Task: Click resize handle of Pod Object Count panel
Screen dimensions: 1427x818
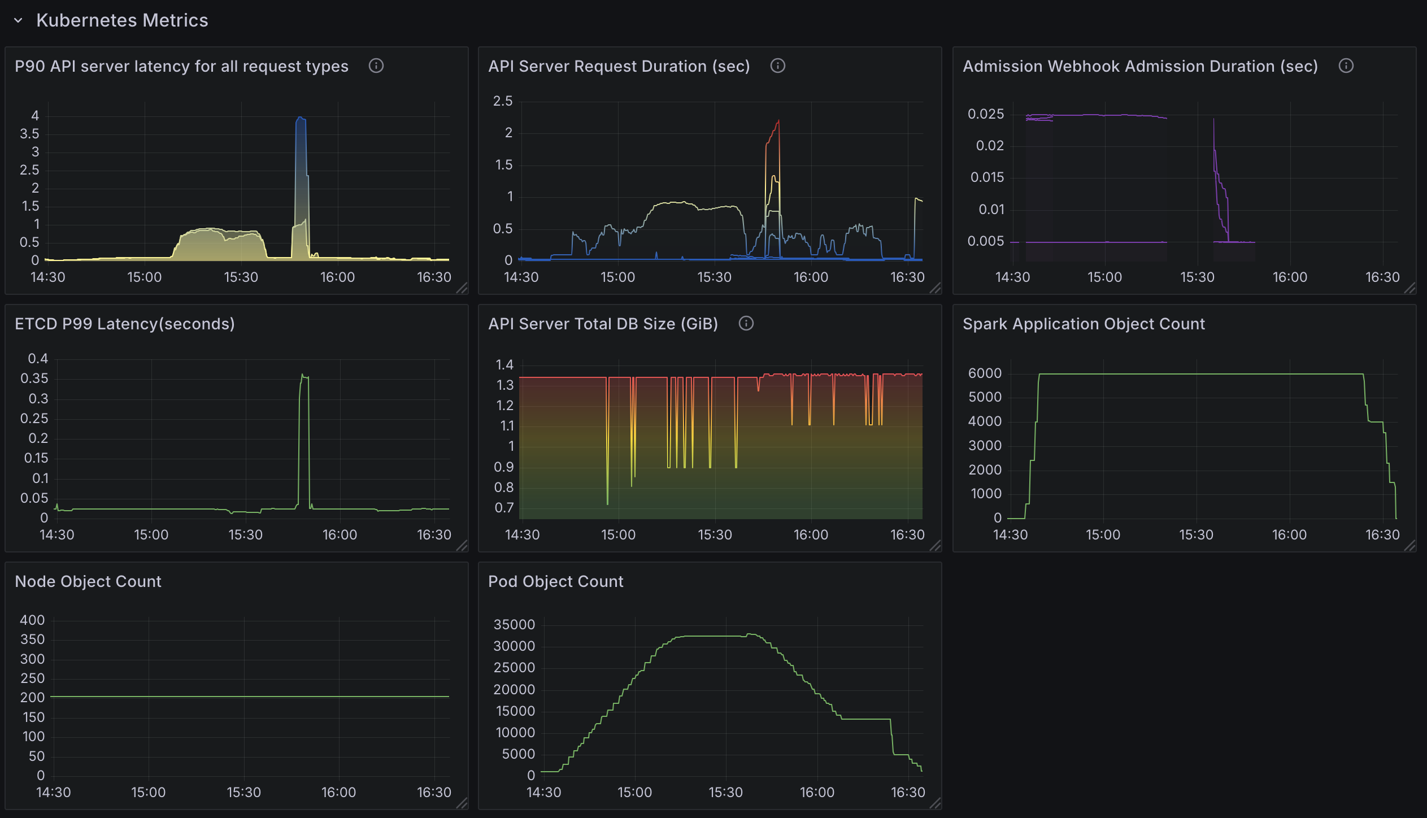Action: [x=936, y=804]
